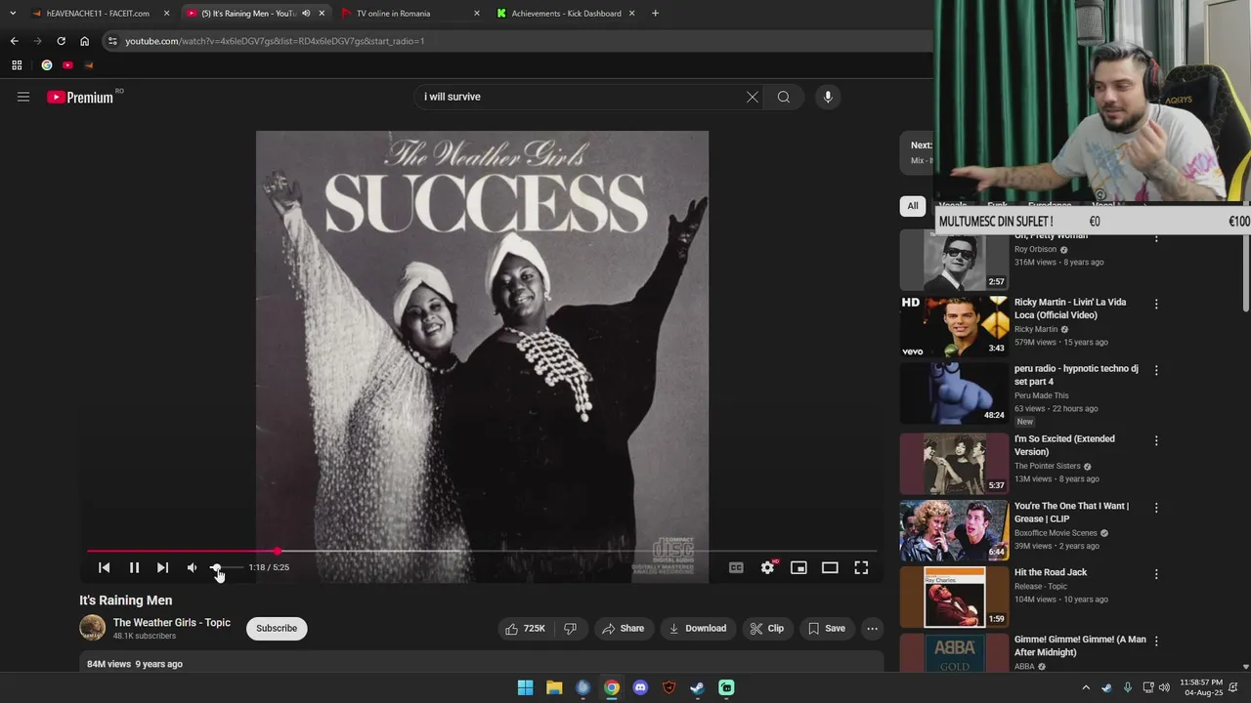The height and width of the screenshot is (703, 1251).
Task: Open more actions ellipsis under the video
Action: [x=873, y=629]
